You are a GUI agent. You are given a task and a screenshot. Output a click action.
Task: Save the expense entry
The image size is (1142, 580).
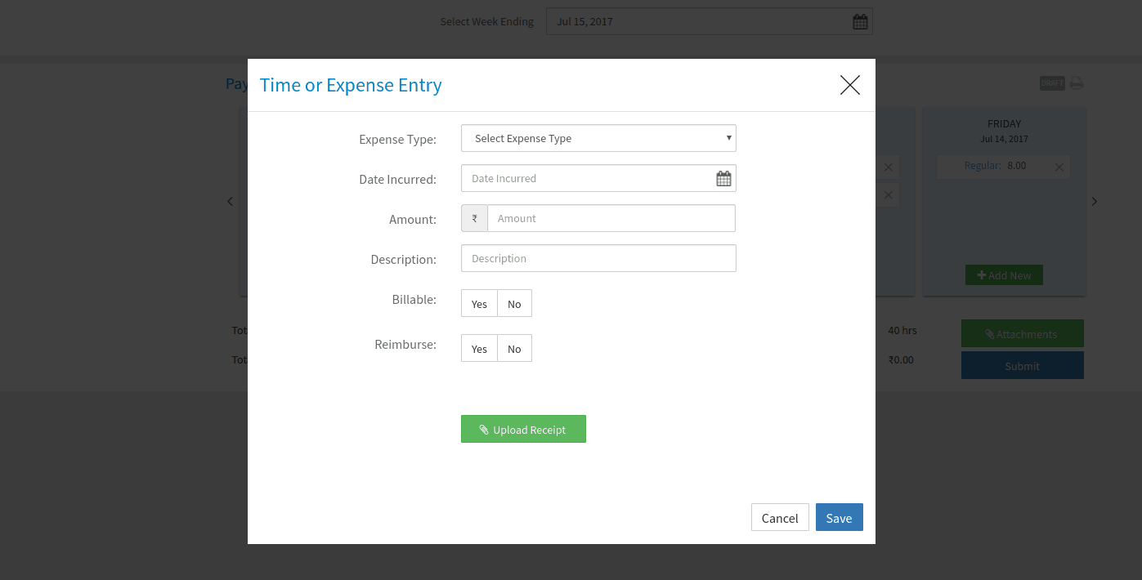click(839, 518)
